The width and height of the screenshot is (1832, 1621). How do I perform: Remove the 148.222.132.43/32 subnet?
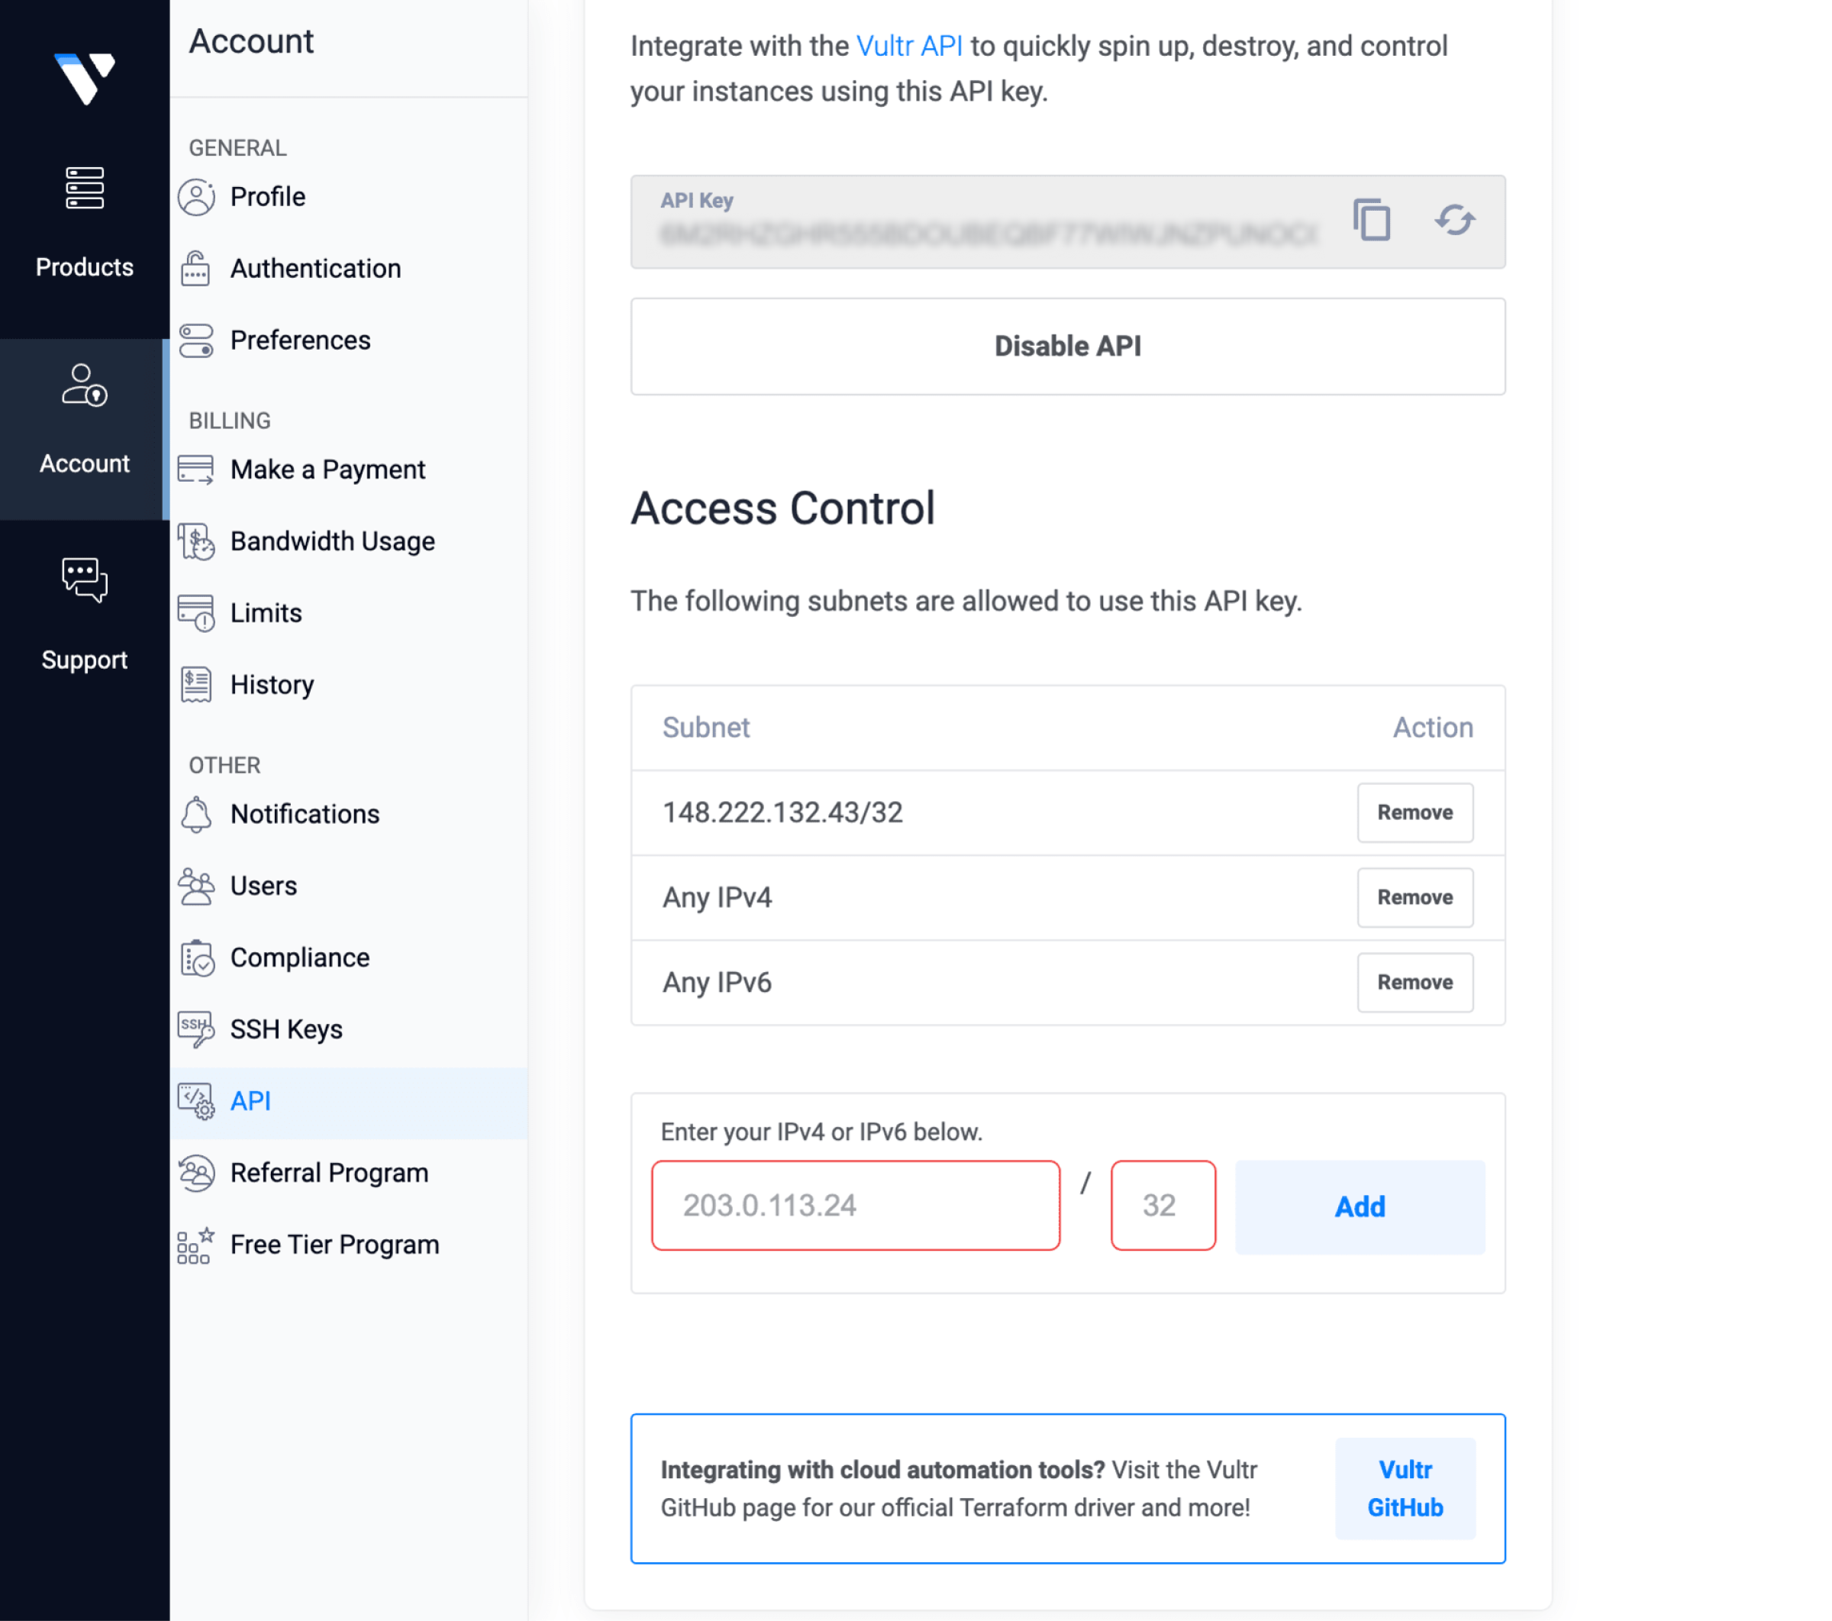tap(1414, 812)
